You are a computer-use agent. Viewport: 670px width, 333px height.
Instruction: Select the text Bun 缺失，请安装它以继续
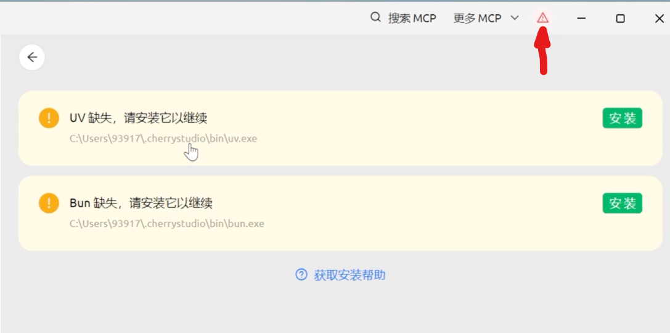141,203
